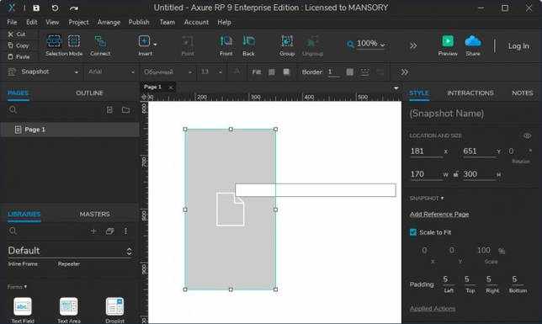Toggle Scale to Fit checkbox
The image size is (542, 324).
[412, 232]
